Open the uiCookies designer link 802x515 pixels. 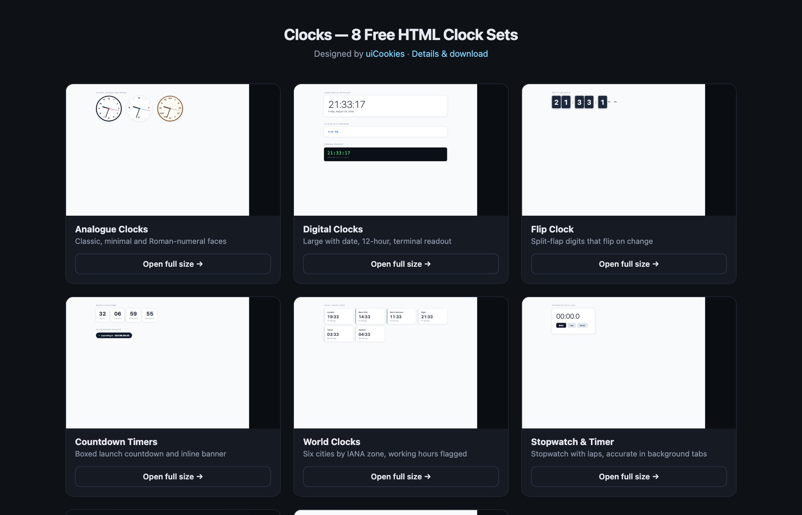(385, 54)
